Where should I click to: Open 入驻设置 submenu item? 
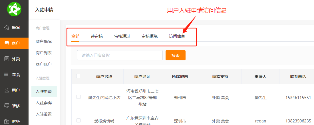click(x=44, y=114)
